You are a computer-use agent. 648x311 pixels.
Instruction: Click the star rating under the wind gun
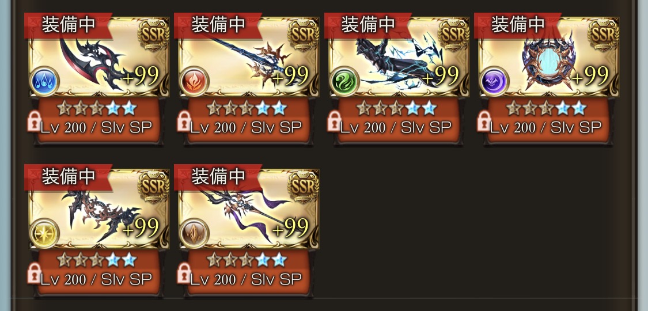point(396,108)
